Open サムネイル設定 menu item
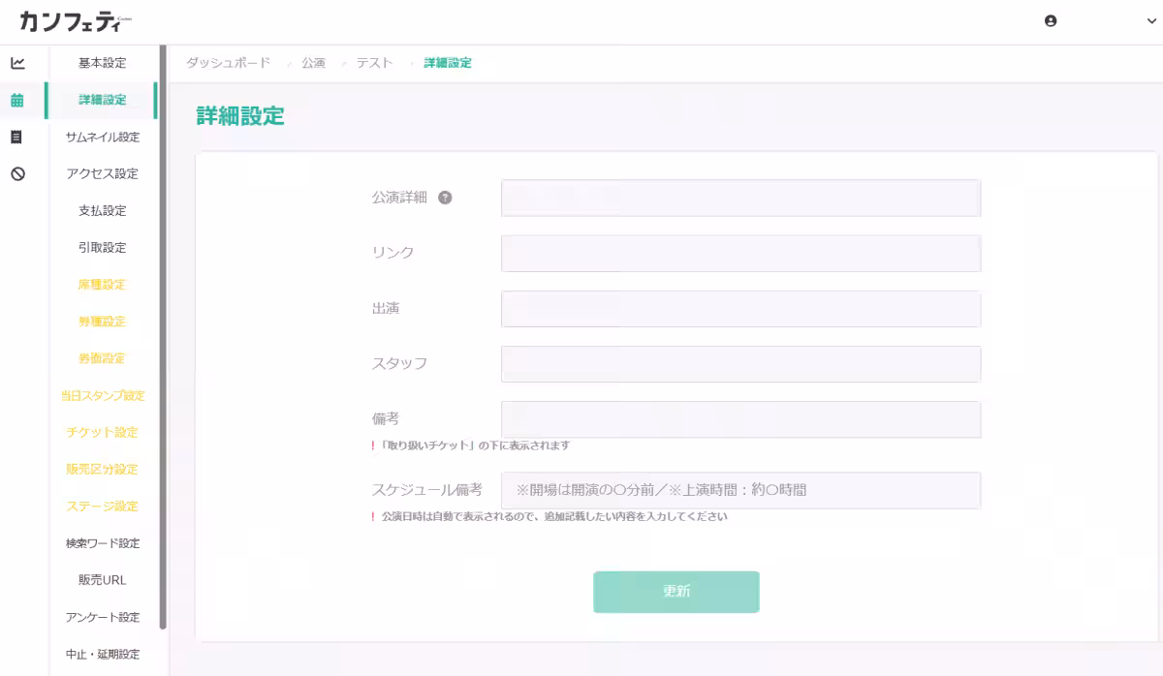Image resolution: width=1163 pixels, height=676 pixels. [x=103, y=137]
